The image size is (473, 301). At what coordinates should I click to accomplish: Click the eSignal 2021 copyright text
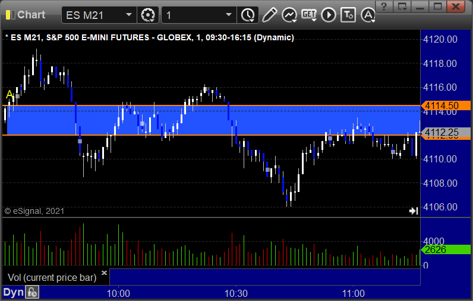[34, 211]
